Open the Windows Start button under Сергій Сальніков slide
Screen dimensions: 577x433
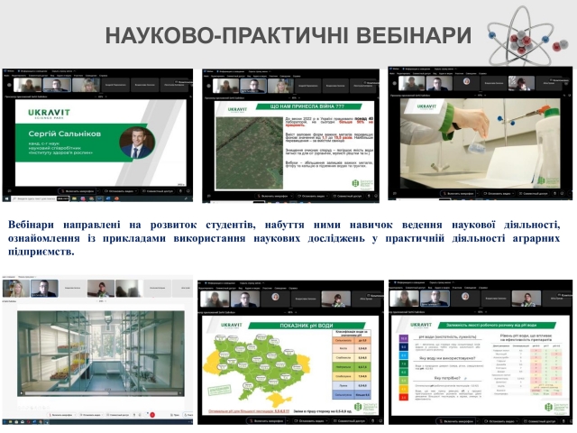pyautogui.click(x=7, y=198)
